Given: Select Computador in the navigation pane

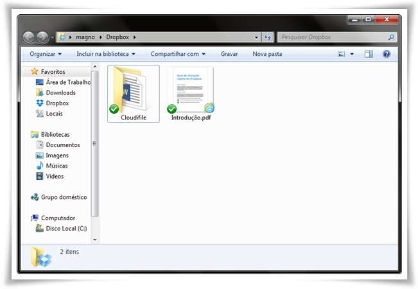Looking at the screenshot, I should [x=58, y=218].
